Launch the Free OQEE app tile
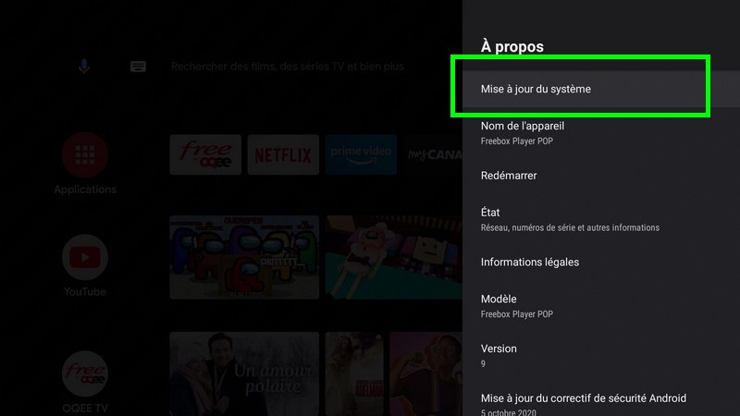The height and width of the screenshot is (416, 740). pyautogui.click(x=205, y=154)
